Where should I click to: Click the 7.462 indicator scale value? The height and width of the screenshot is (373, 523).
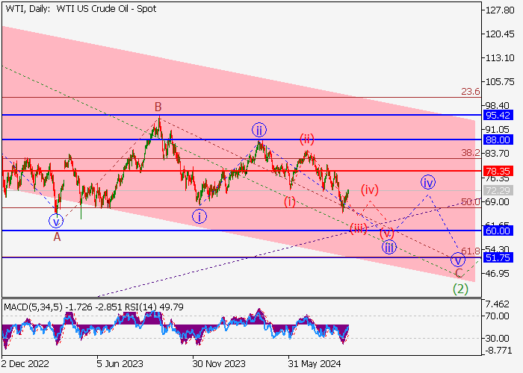(498, 304)
